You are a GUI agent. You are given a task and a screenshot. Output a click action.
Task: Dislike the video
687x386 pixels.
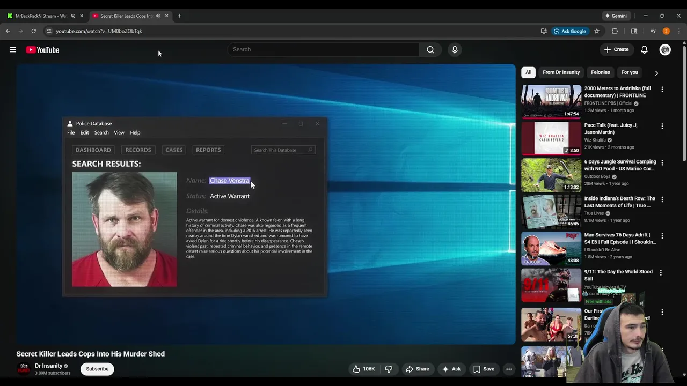click(x=389, y=369)
